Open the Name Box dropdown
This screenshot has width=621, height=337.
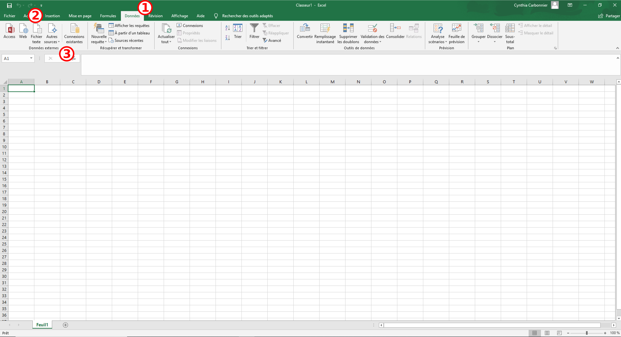(x=31, y=58)
